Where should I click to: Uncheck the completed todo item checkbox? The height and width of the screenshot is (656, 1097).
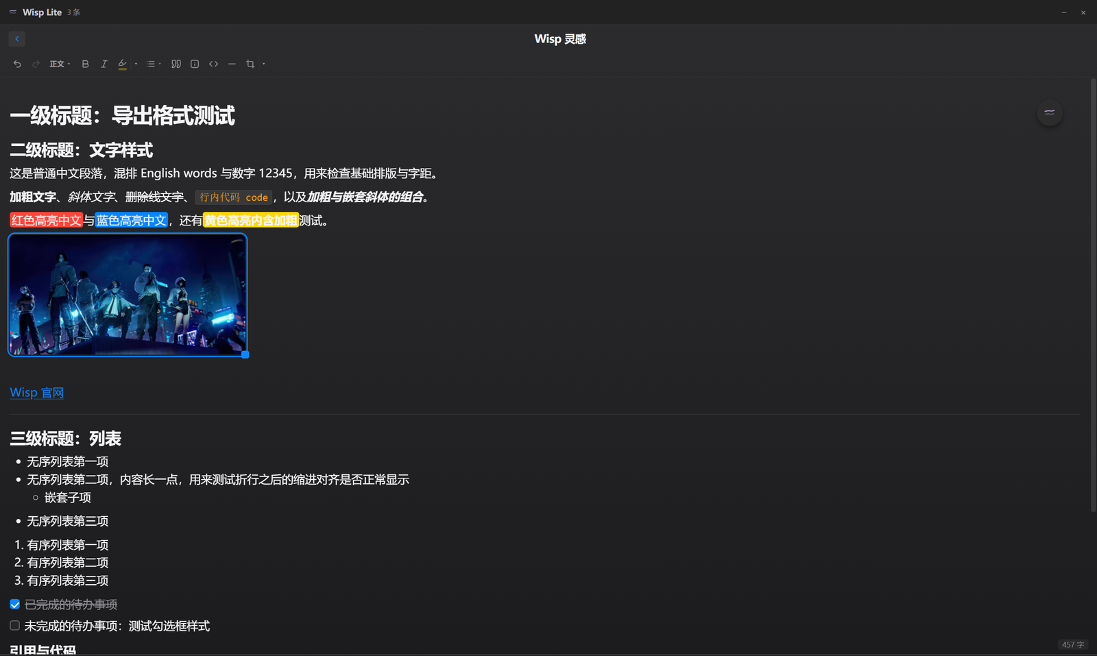pos(14,605)
